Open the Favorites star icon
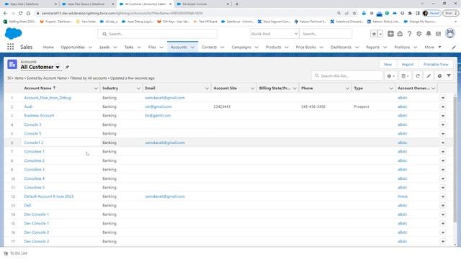 point(374,34)
